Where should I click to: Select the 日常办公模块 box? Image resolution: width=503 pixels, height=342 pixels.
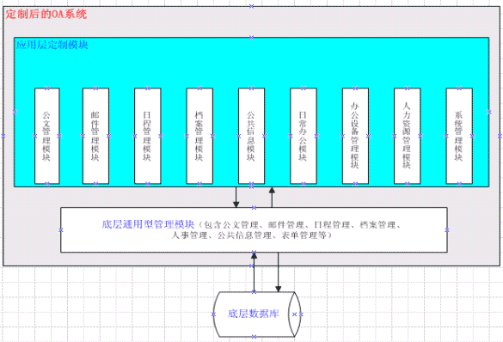click(304, 136)
